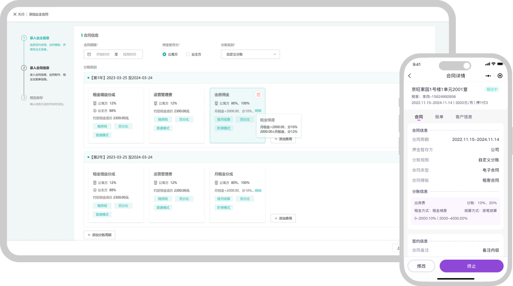This screenshot has height=286, width=513.
Task: Open the 自定义分账 dropdown
Action: coord(250,54)
